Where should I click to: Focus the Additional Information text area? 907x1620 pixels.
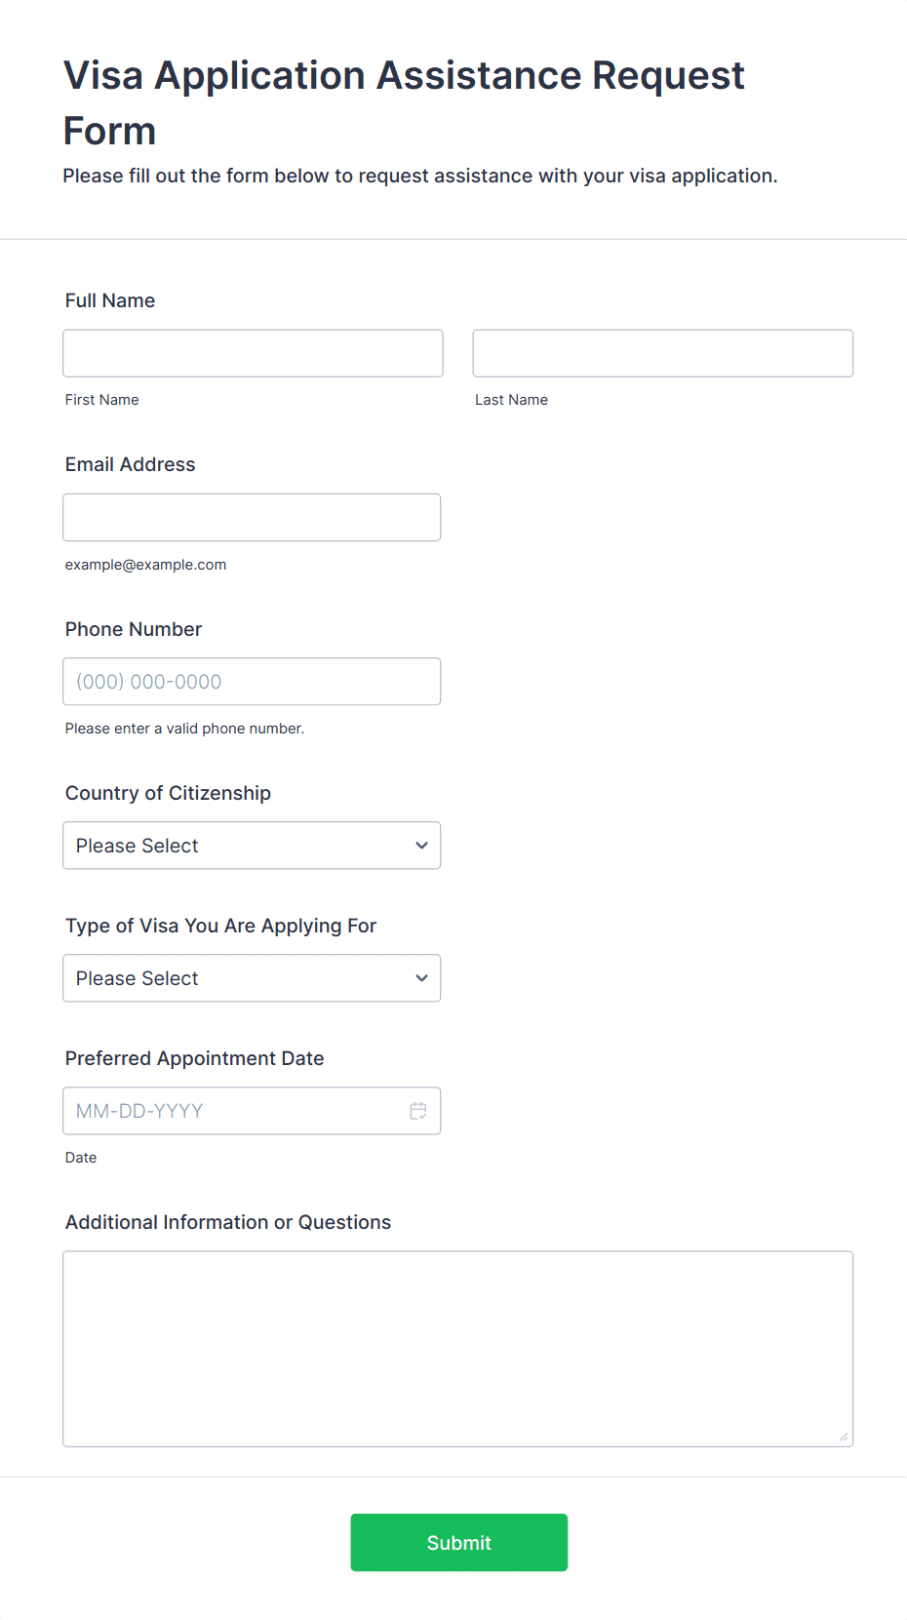tap(457, 1349)
